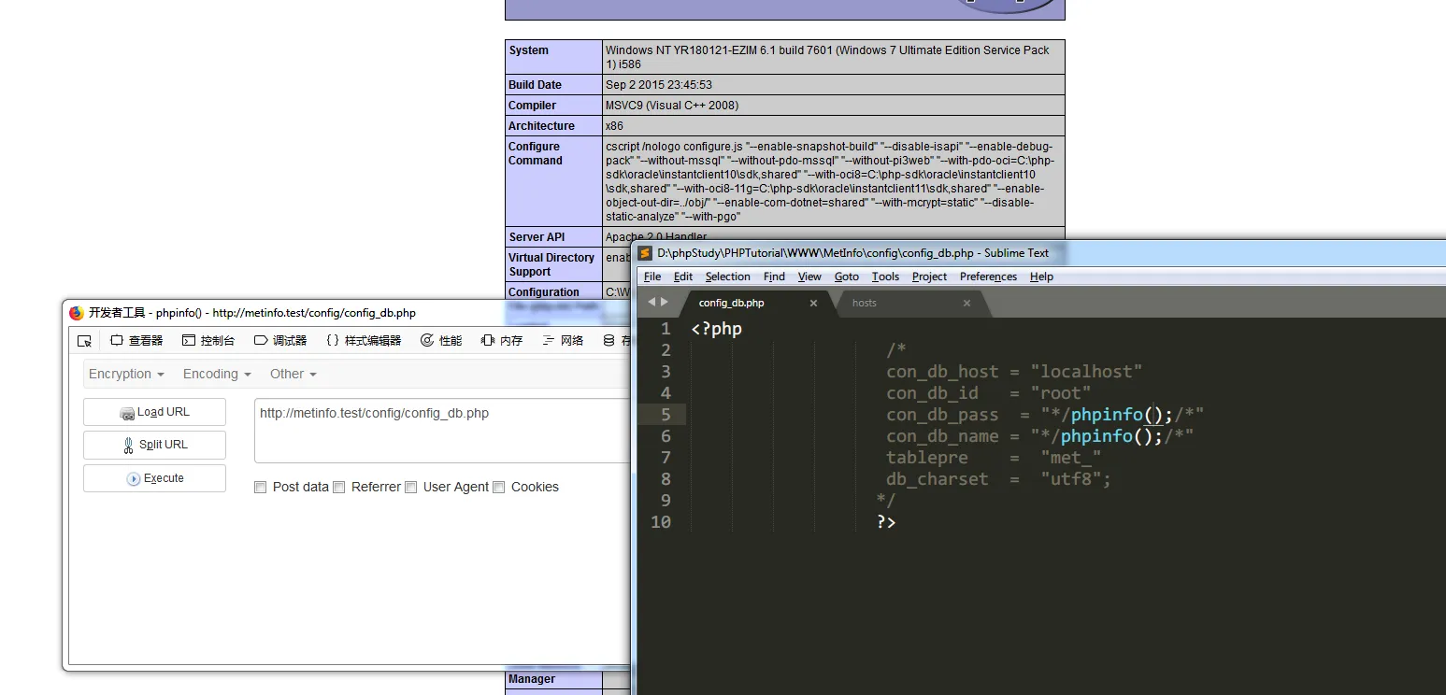Open the Network (网络) panel
Screen dimensions: 1446x695
[564, 341]
